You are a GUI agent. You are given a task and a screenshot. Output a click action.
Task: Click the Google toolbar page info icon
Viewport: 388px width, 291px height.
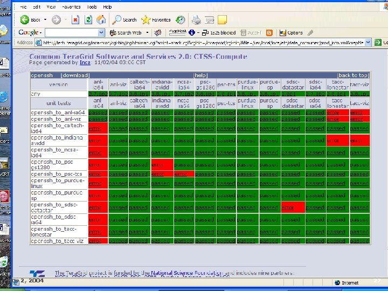coord(192,32)
